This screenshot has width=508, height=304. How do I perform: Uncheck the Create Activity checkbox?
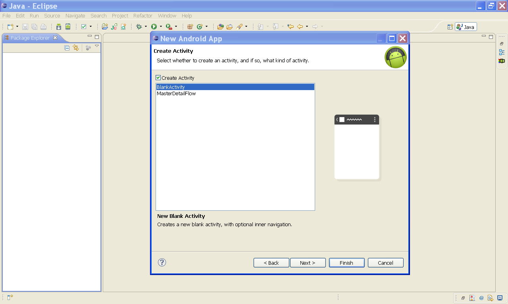[158, 77]
